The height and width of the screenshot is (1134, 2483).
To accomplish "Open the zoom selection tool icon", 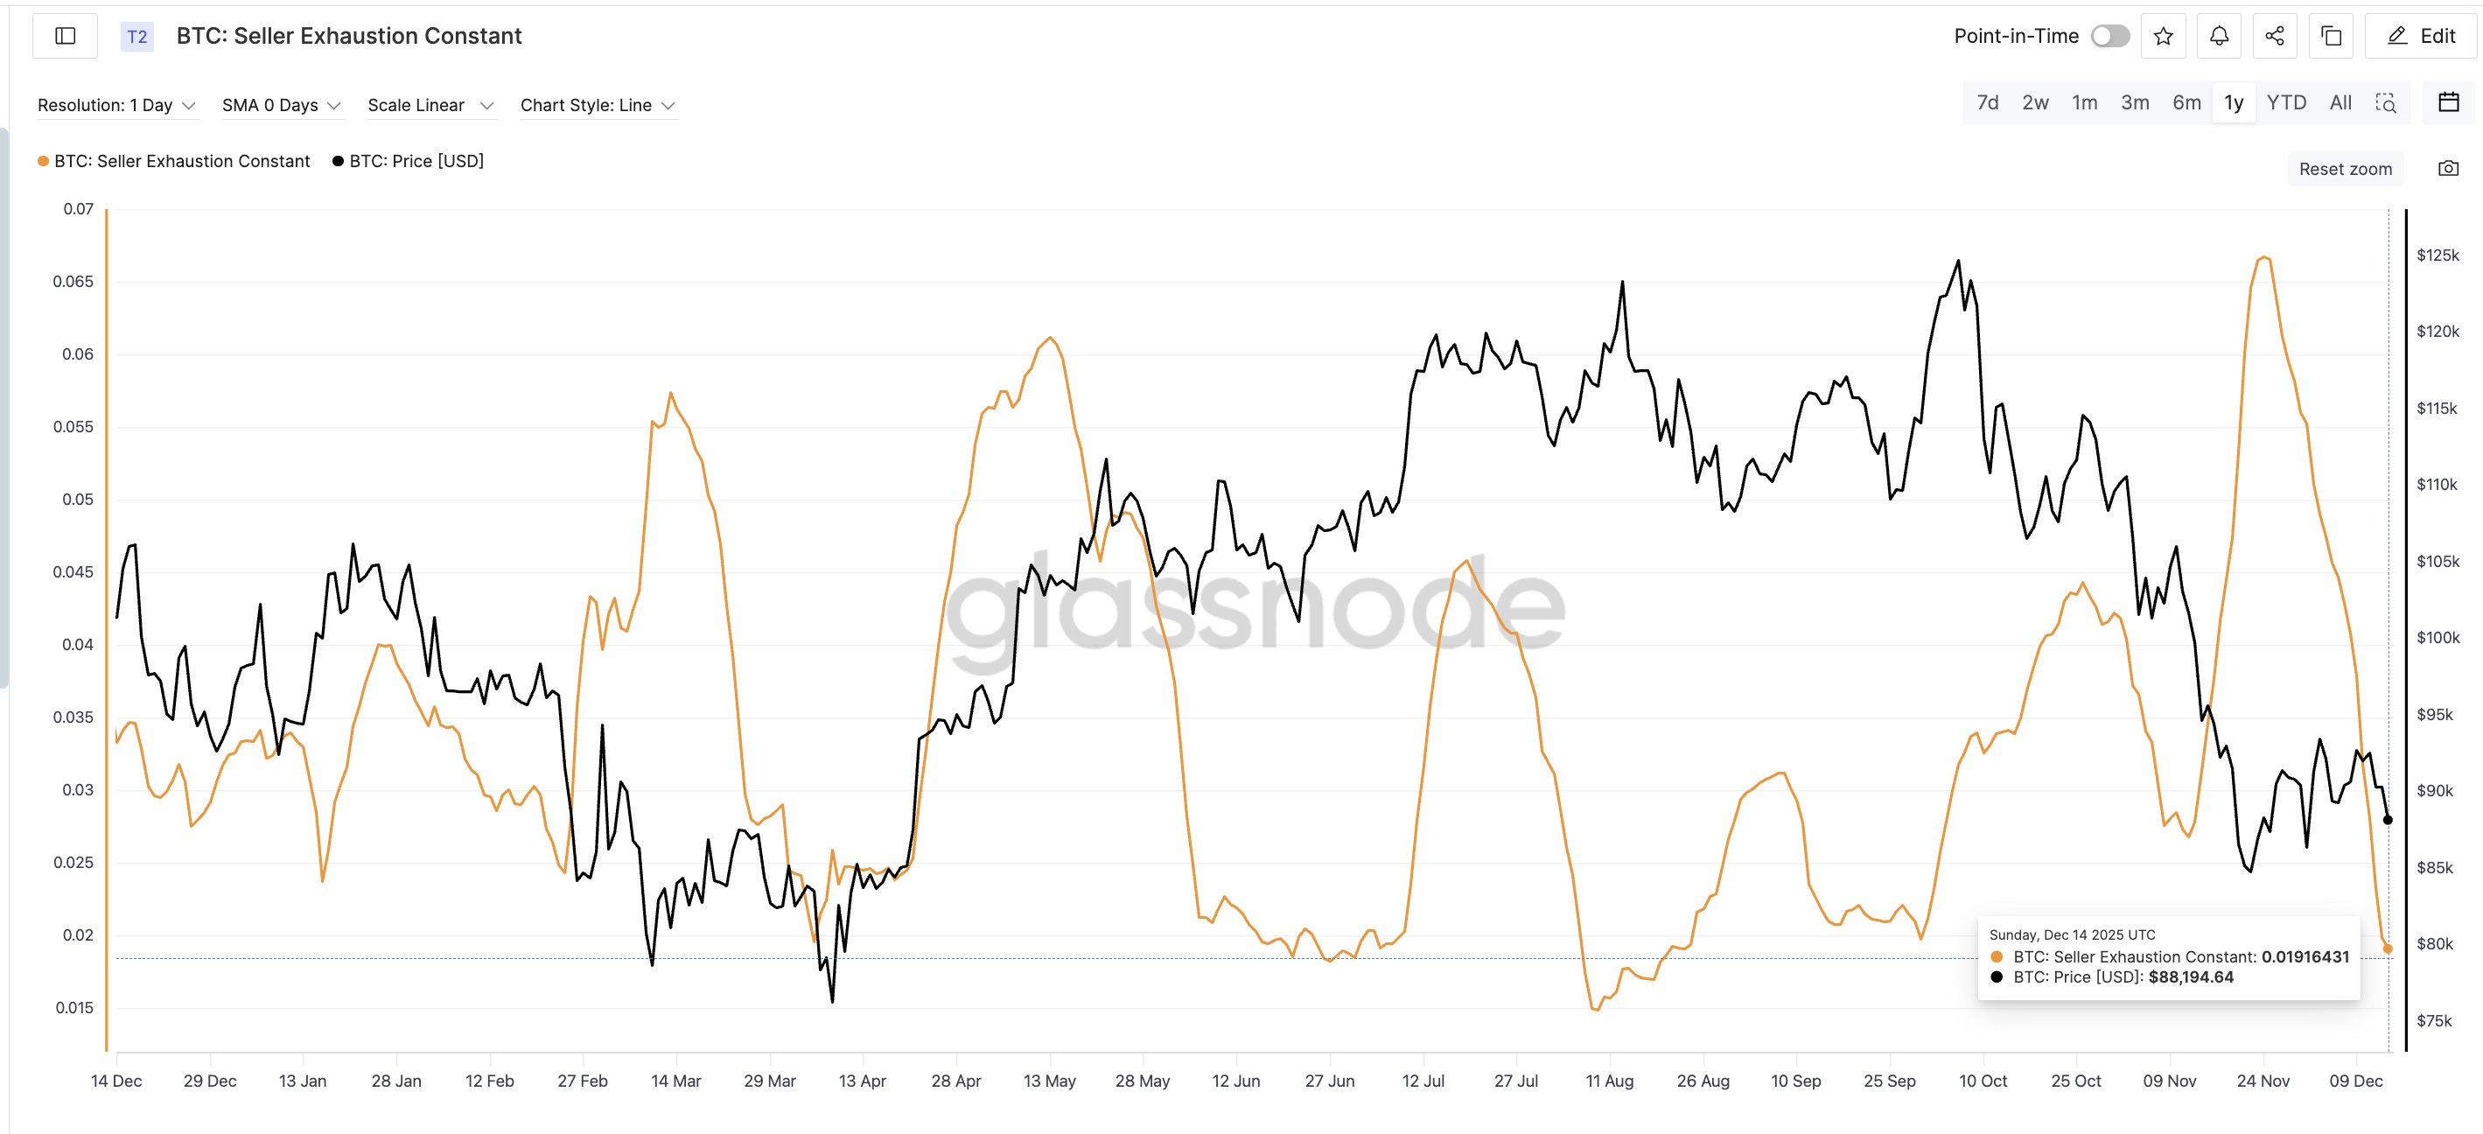I will 2387,103.
